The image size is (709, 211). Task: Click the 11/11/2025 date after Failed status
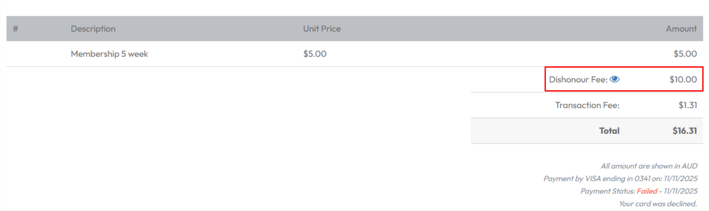[x=680, y=191]
